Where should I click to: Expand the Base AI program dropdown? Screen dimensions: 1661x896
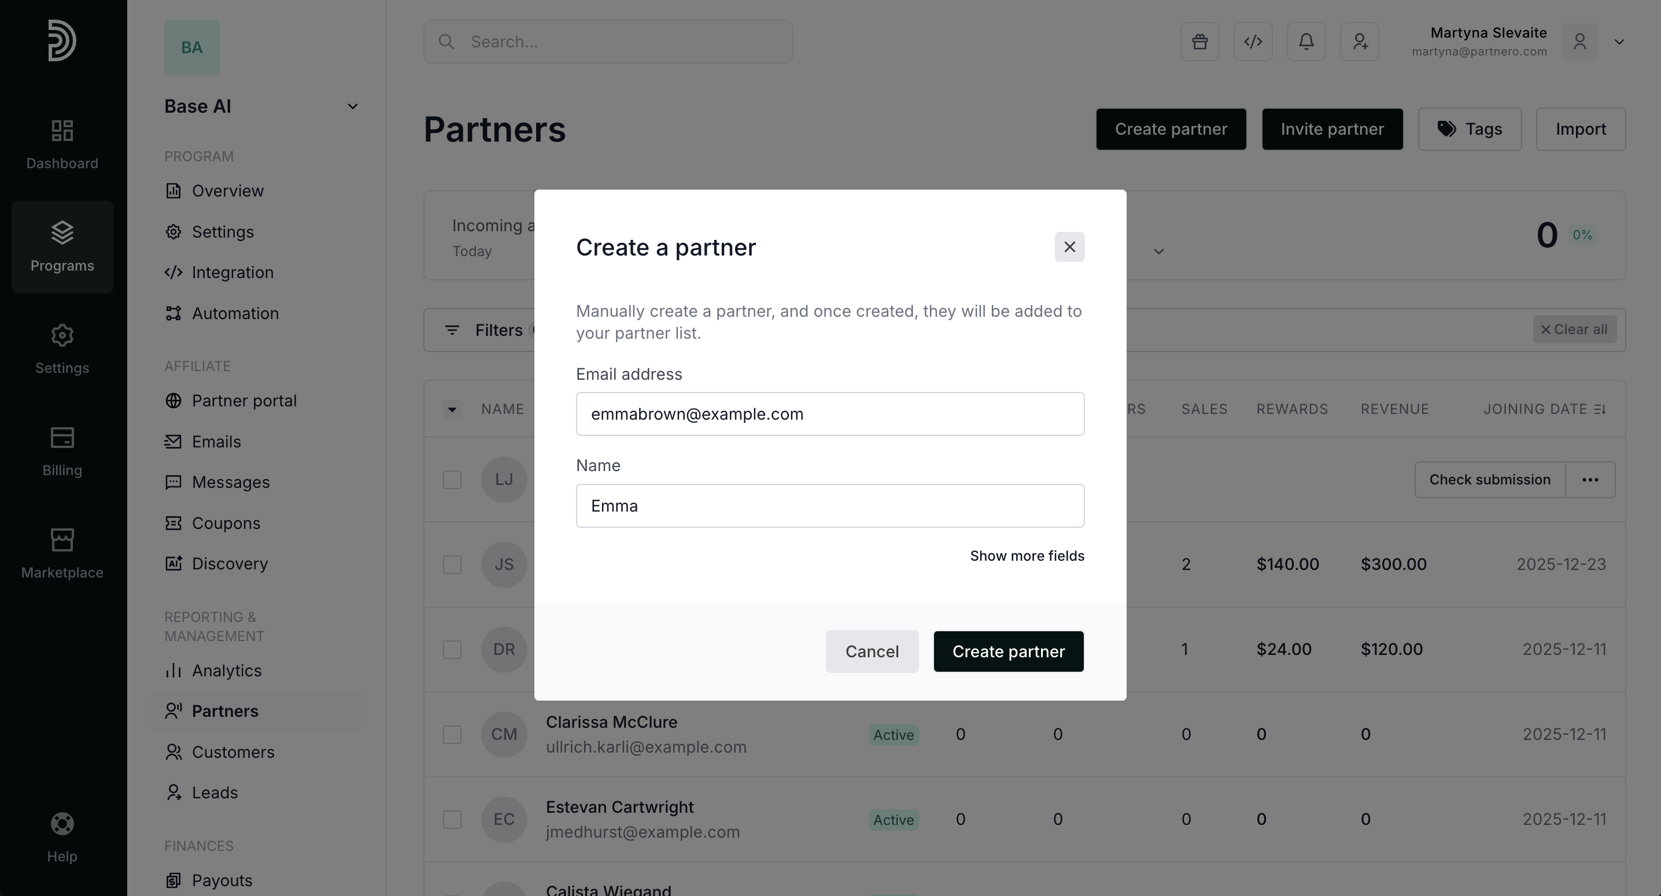pos(352,106)
